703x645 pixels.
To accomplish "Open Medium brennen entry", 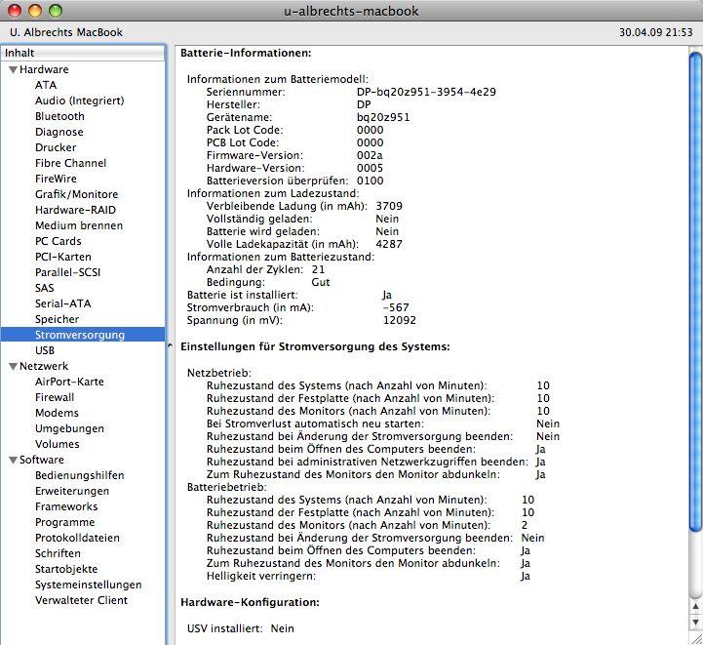I will [79, 225].
